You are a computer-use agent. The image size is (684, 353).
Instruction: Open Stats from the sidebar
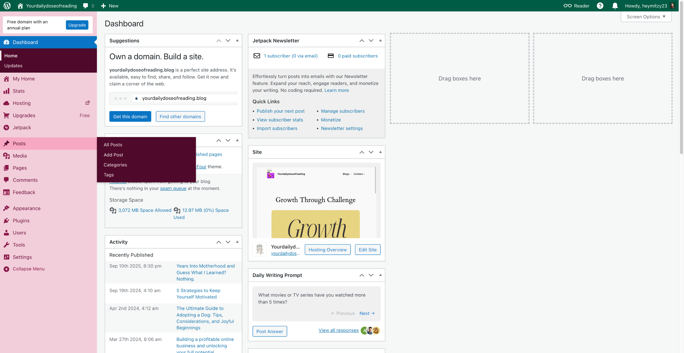[x=18, y=91]
